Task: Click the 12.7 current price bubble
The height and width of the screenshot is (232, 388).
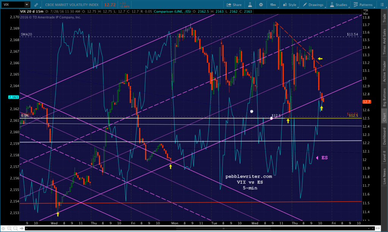Action: pyautogui.click(x=366, y=102)
